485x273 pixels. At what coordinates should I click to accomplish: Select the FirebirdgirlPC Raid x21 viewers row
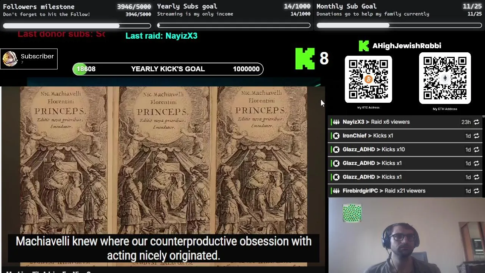click(x=405, y=191)
